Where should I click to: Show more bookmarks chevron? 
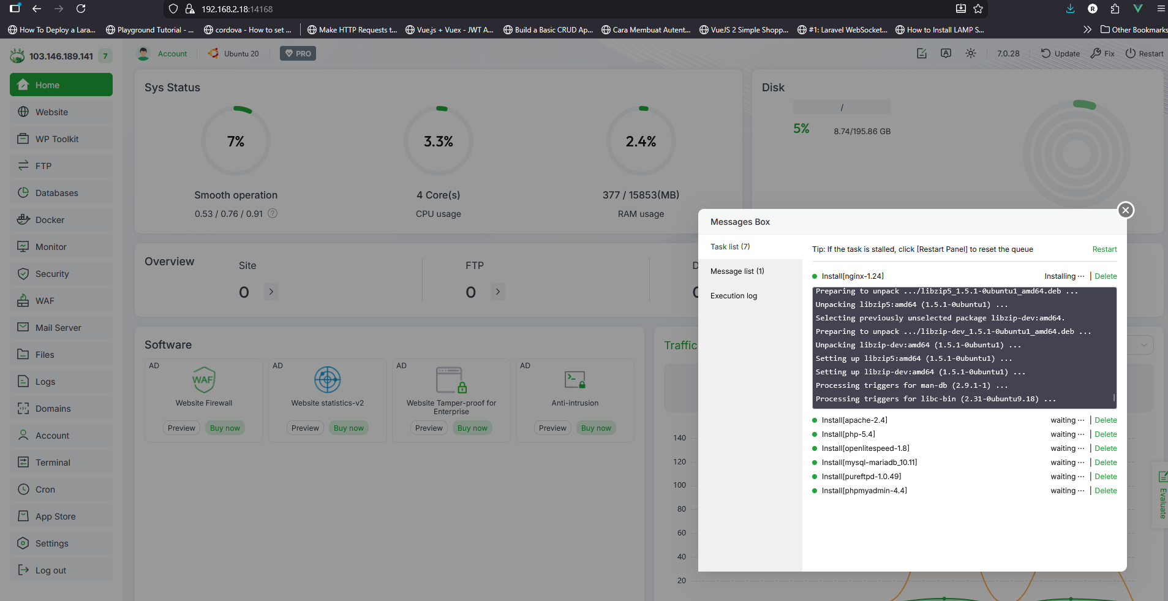(x=1087, y=29)
